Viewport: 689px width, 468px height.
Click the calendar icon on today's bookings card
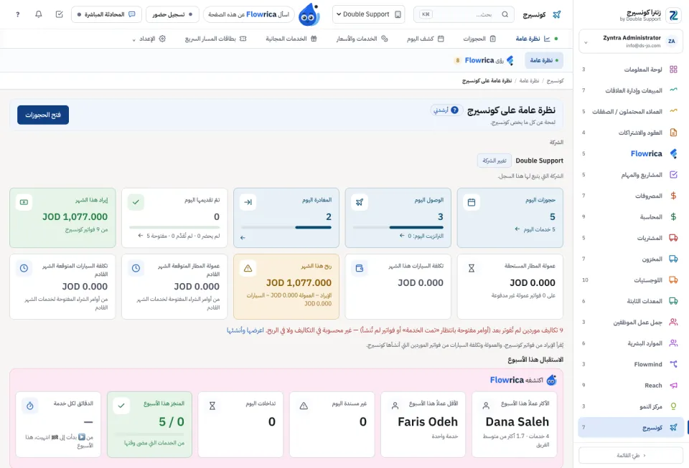472,202
